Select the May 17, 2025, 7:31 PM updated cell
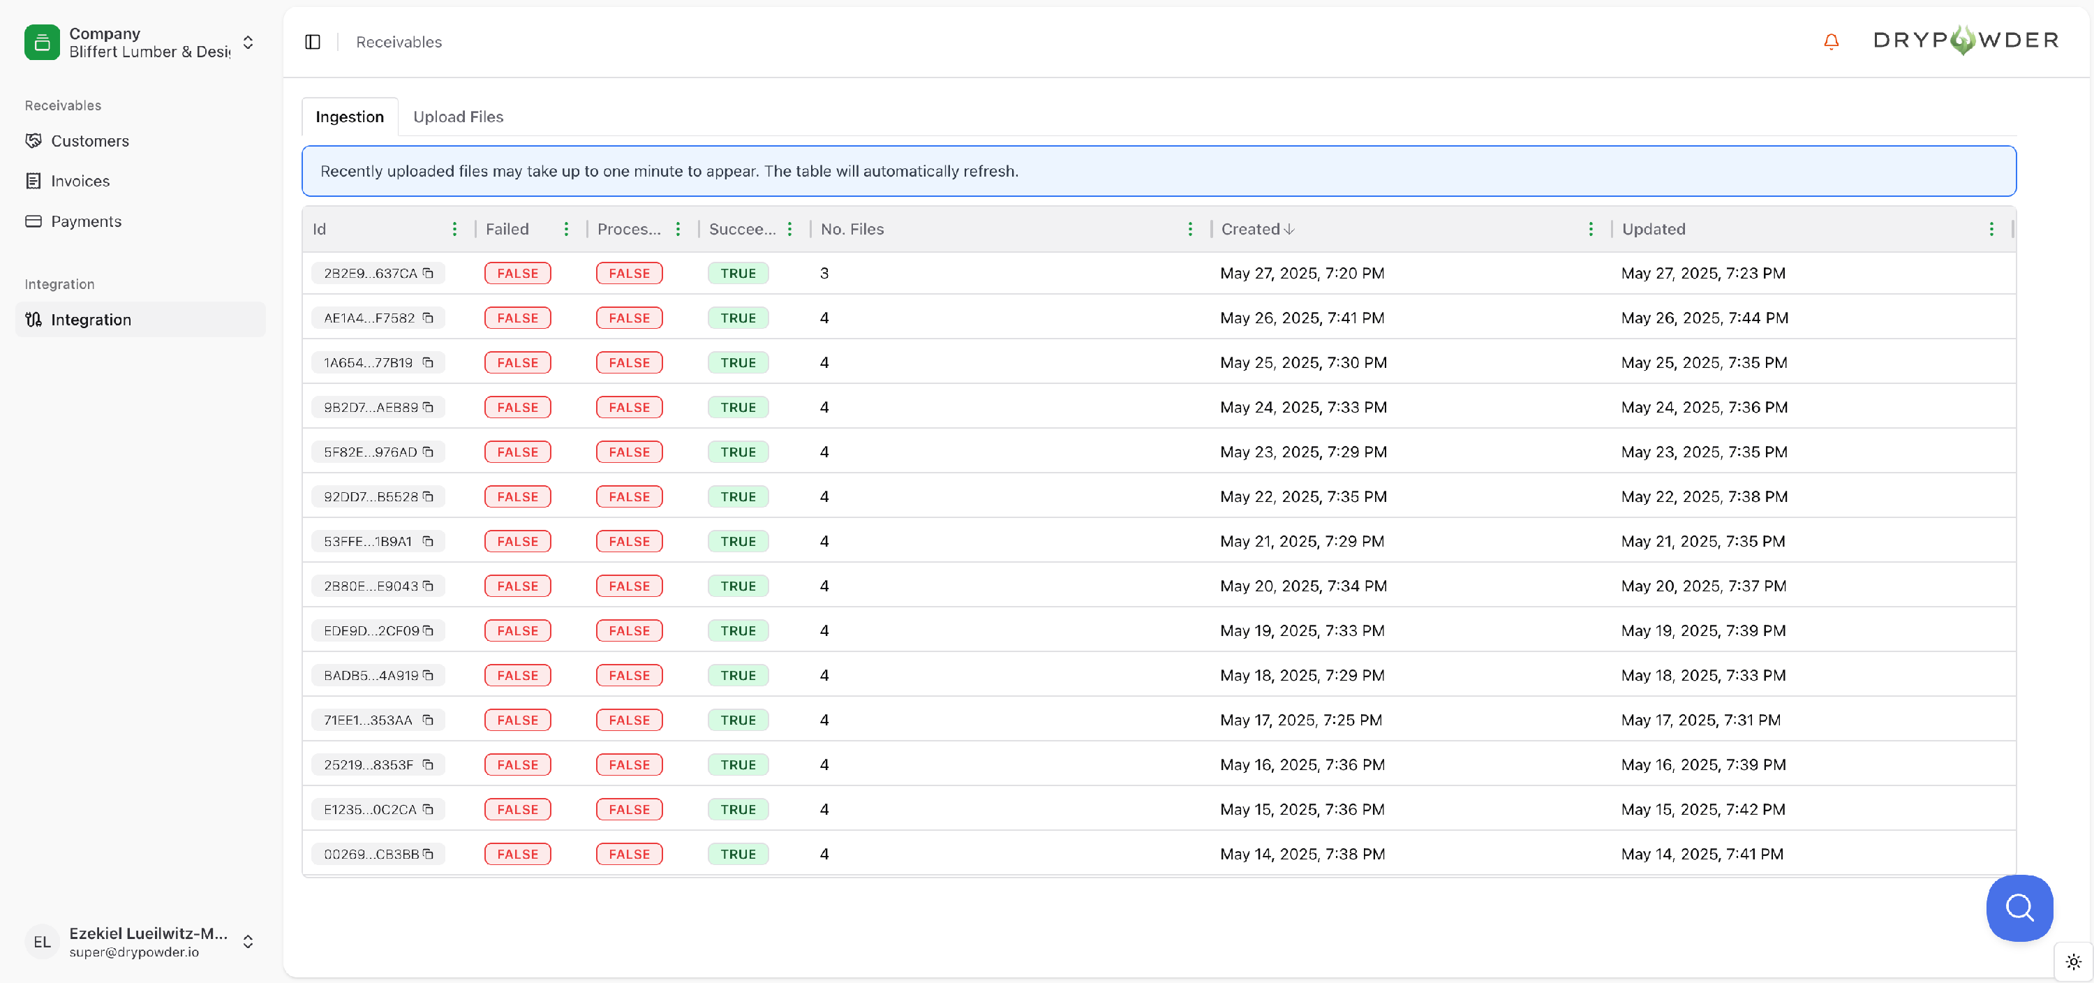 tap(1700, 720)
